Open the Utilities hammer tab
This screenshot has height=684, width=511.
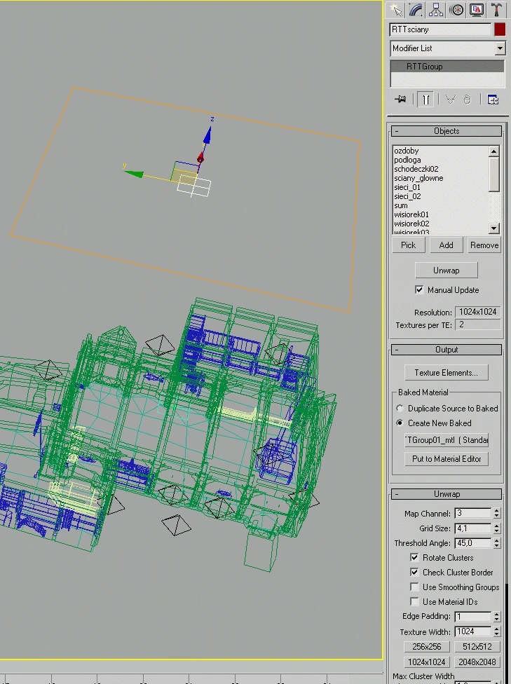click(x=496, y=10)
